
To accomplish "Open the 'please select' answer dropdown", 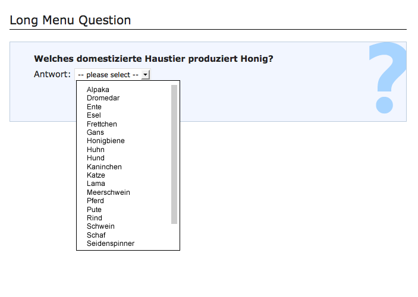I will pos(113,75).
